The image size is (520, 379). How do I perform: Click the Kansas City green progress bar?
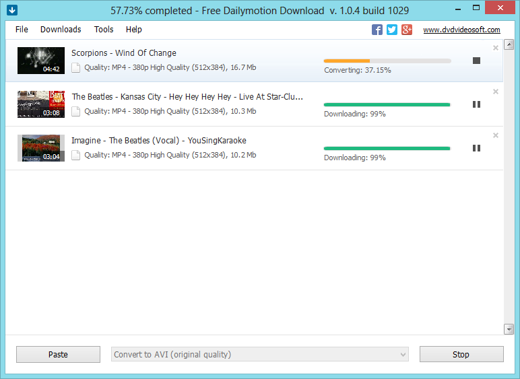[387, 105]
